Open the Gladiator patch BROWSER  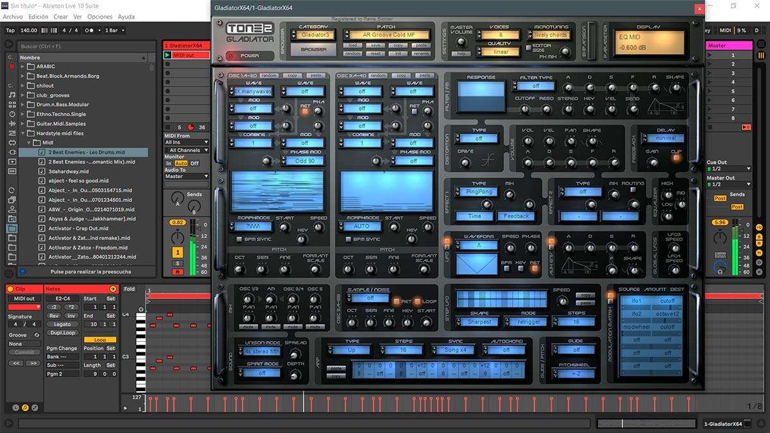point(313,49)
